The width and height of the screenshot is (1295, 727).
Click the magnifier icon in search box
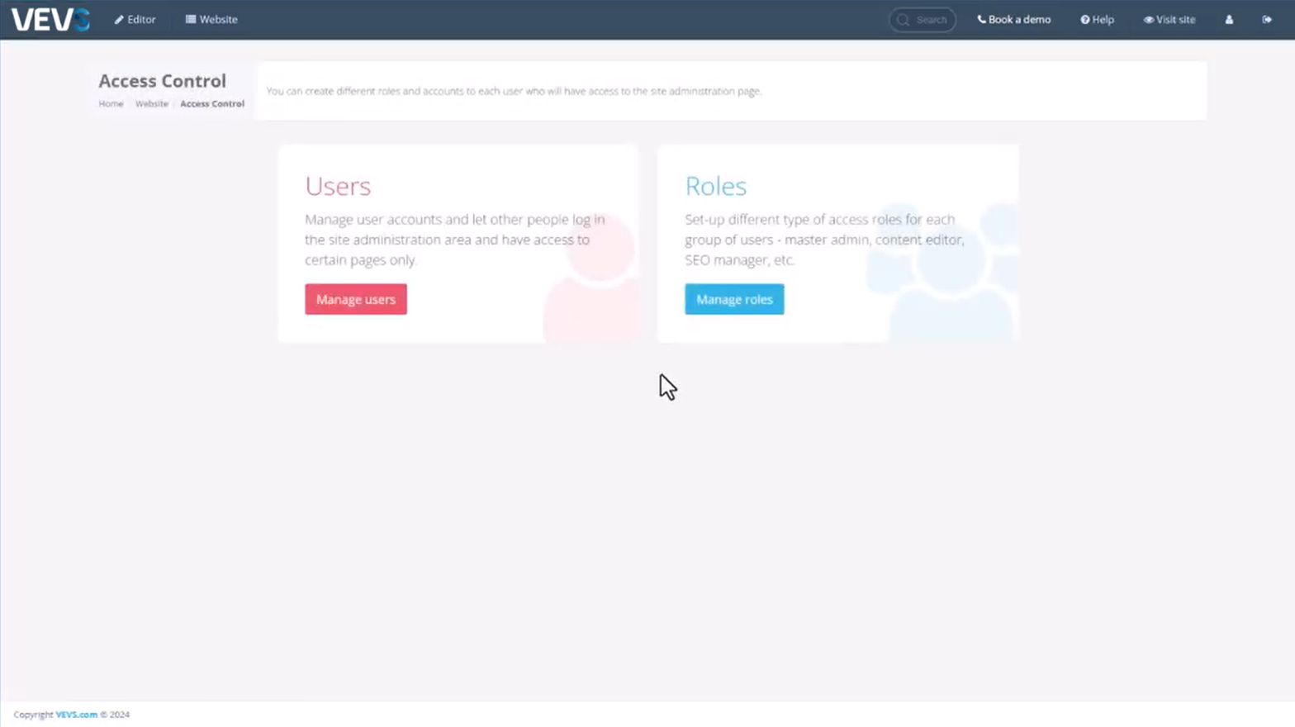[x=903, y=20]
